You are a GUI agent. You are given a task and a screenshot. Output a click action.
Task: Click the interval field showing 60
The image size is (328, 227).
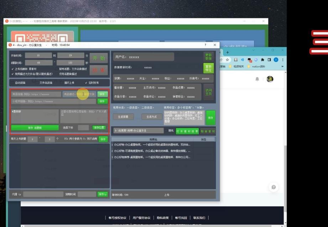pyautogui.click(x=39, y=63)
